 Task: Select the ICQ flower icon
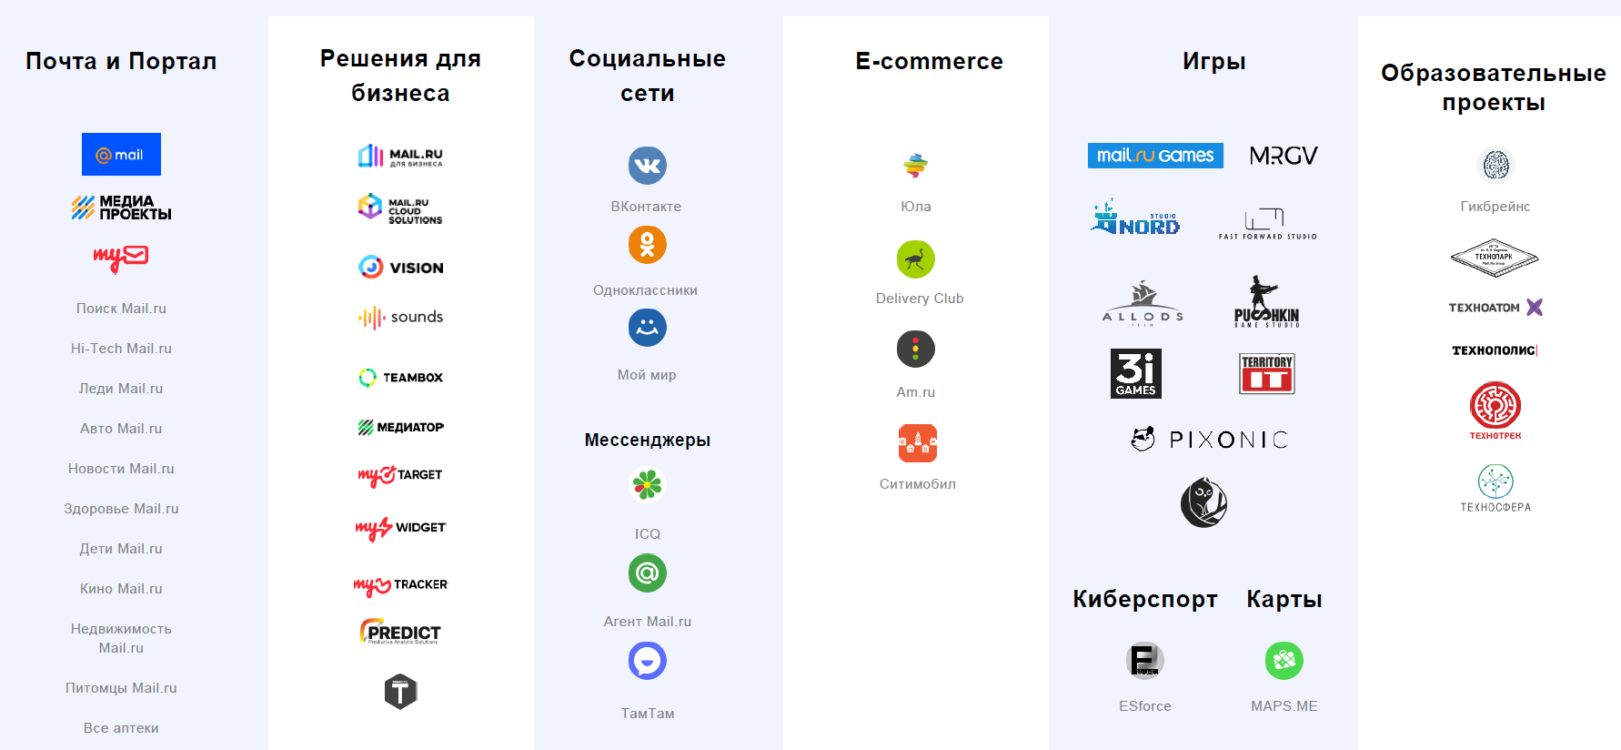pos(647,485)
